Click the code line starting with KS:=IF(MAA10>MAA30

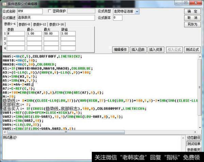click(x=48, y=69)
